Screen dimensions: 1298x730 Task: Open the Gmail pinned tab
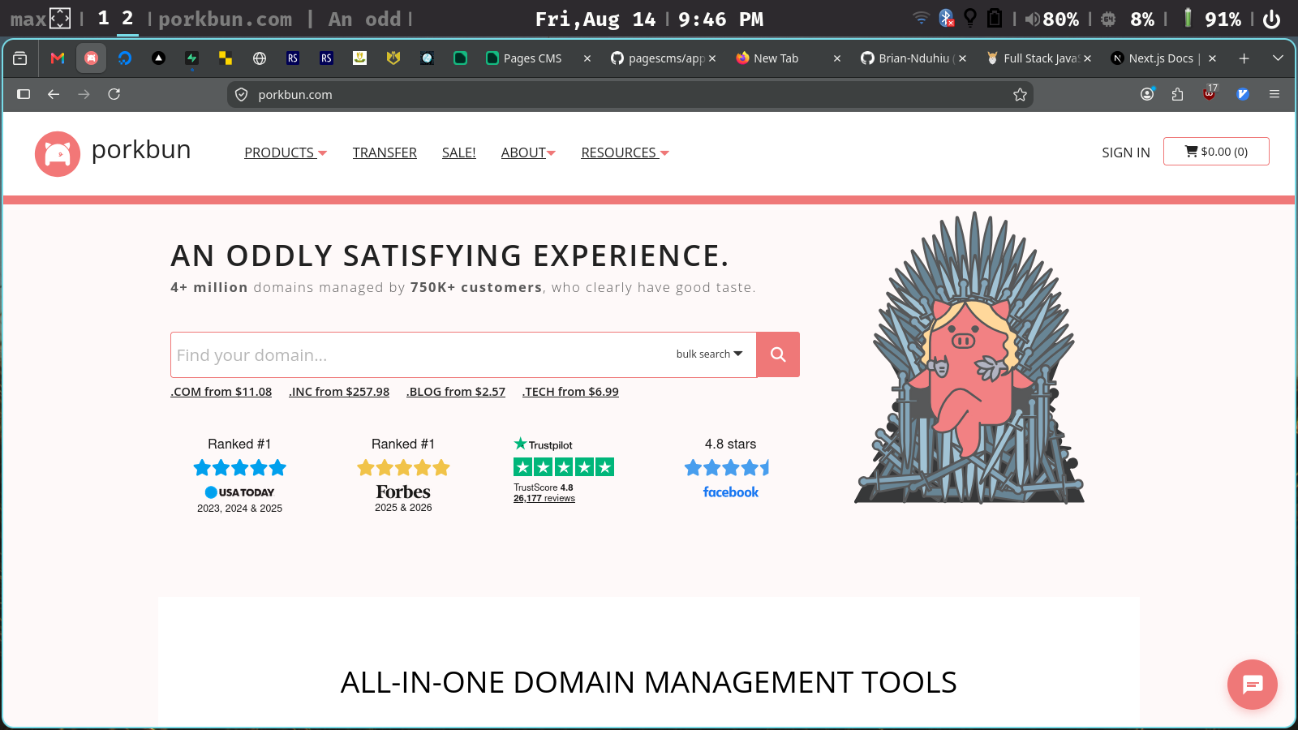coord(58,58)
